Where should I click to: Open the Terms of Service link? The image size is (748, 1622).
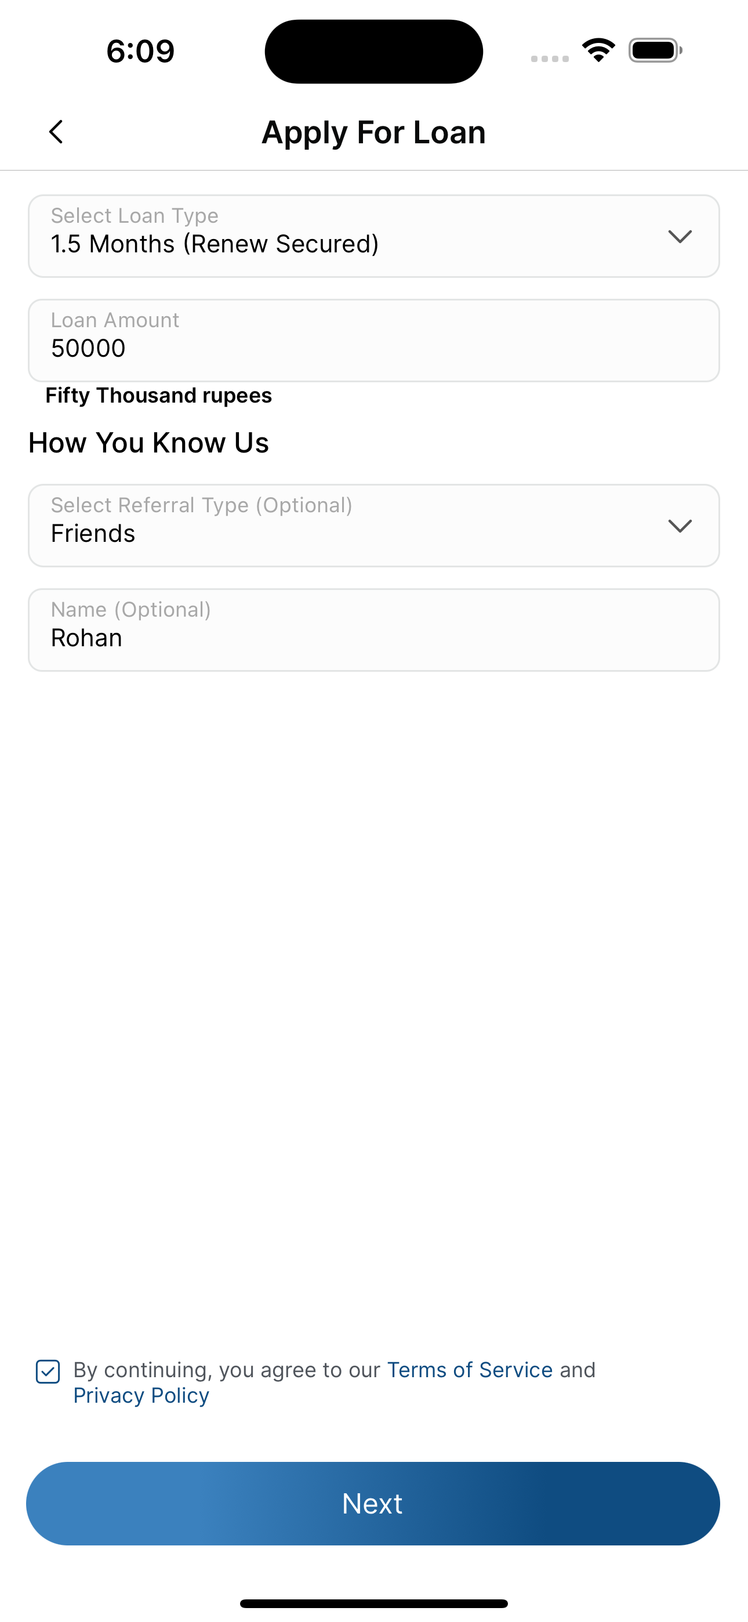[470, 1370]
